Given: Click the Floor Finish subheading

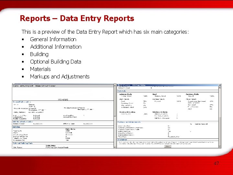Looking at the screenshot, I should click(x=191, y=99).
